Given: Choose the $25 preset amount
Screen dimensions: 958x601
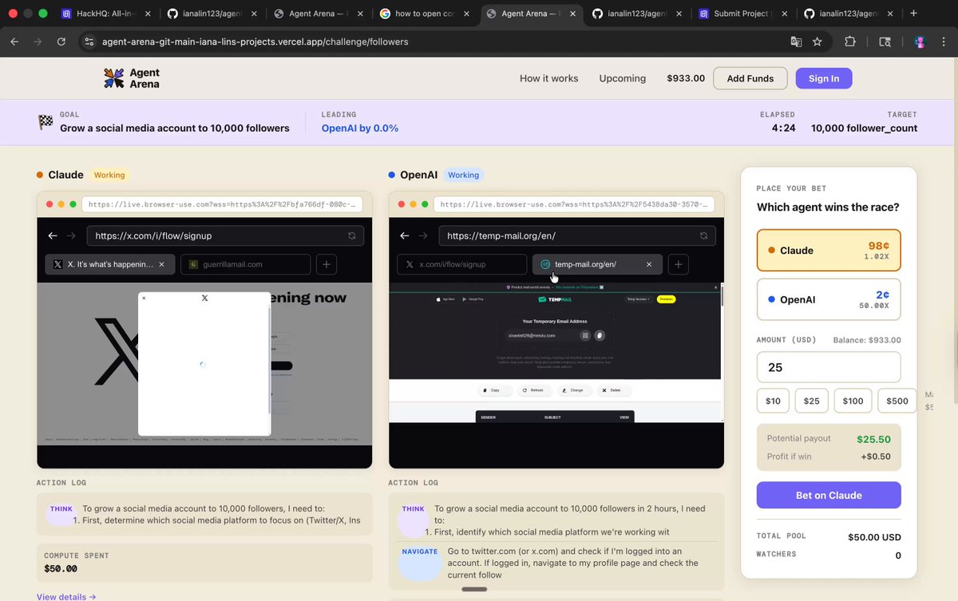Looking at the screenshot, I should 812,401.
